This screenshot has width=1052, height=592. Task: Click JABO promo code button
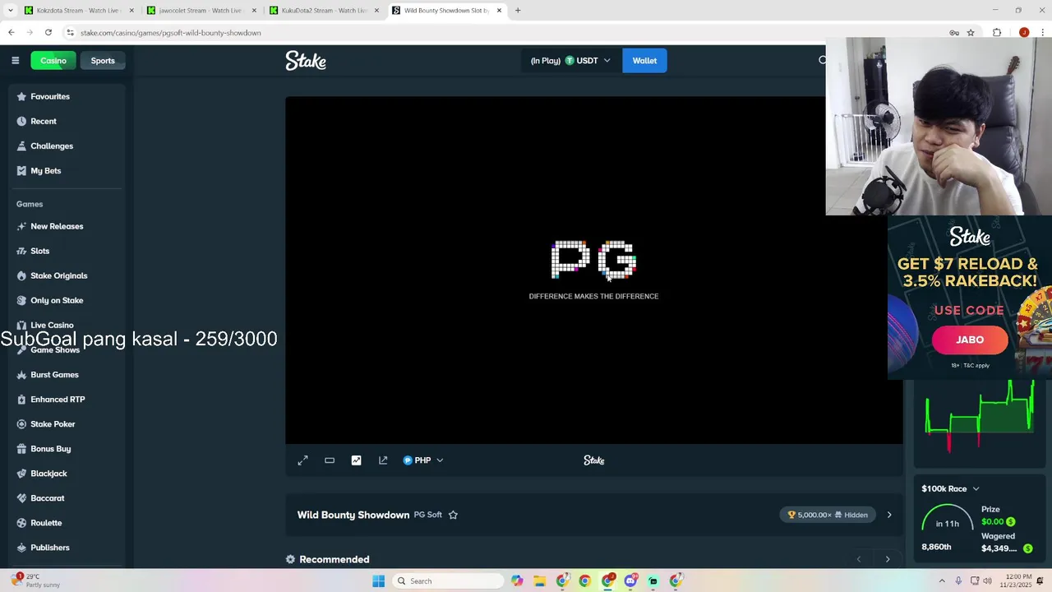tap(970, 340)
